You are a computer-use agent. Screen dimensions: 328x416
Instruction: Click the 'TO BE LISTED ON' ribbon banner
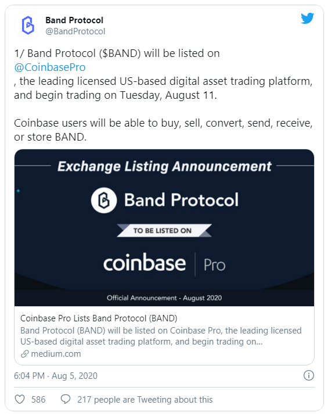click(x=164, y=231)
